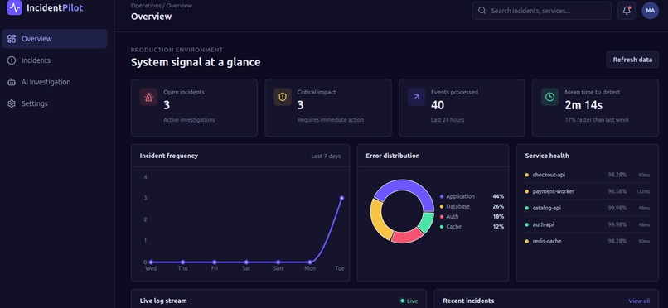This screenshot has height=308, width=668.
Task: Click the Incidents alert circle icon
Action: (12, 60)
